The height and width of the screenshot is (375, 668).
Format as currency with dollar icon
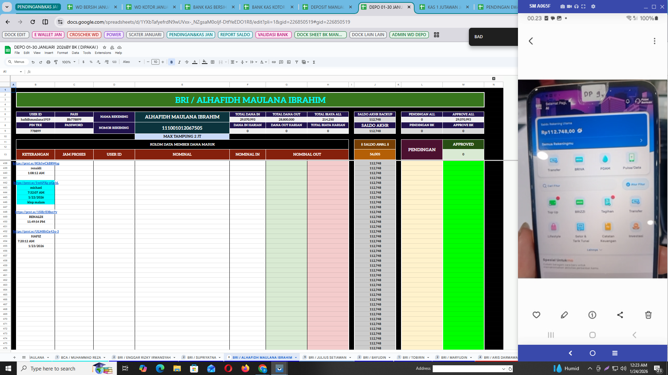click(83, 62)
